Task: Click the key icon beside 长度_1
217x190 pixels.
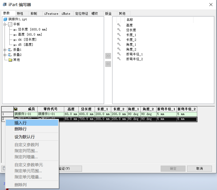Action: point(119,35)
